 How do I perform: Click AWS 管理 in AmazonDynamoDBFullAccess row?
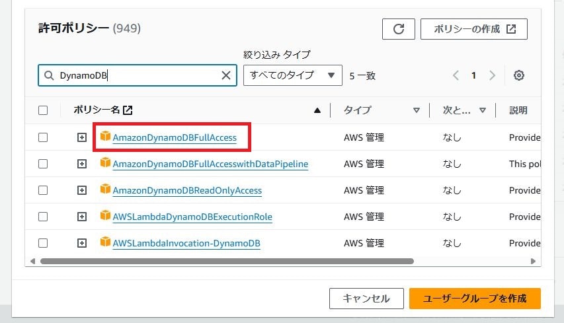coord(364,137)
